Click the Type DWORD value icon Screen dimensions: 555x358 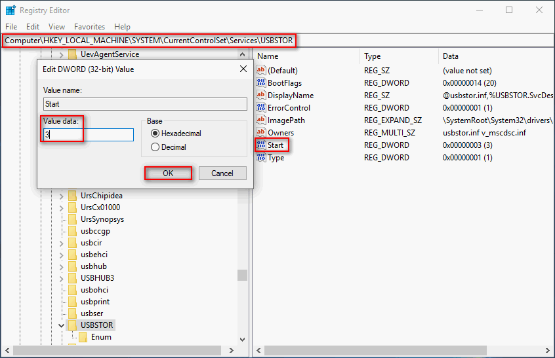click(261, 157)
